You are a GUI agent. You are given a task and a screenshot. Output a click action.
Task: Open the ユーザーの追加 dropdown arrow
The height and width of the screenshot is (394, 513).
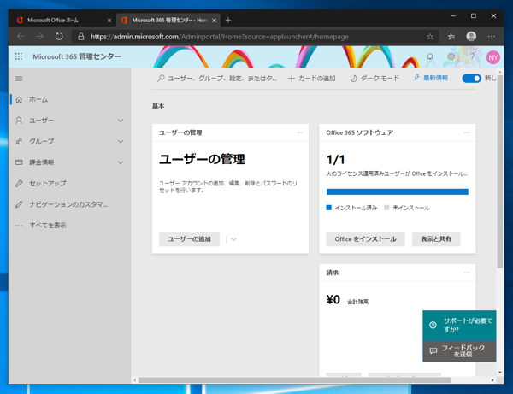tap(233, 239)
